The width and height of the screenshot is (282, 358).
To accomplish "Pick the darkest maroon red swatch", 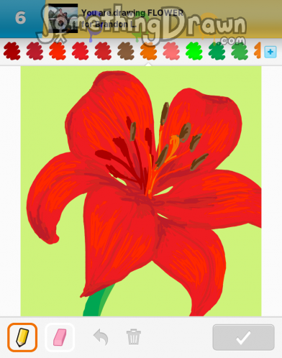I will (x=12, y=51).
